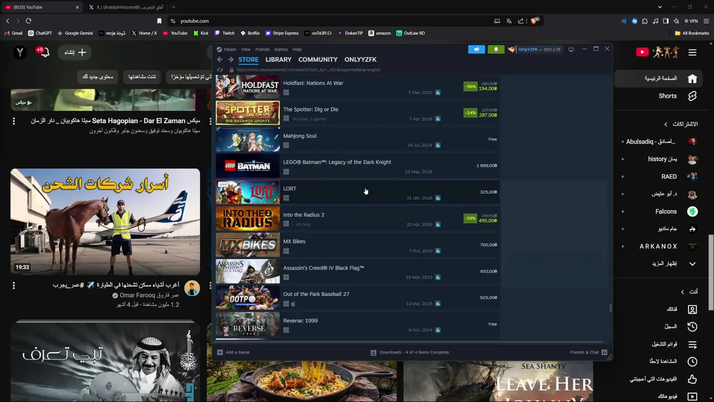Open the translate page icon
The height and width of the screenshot is (402, 714).
(x=509, y=21)
